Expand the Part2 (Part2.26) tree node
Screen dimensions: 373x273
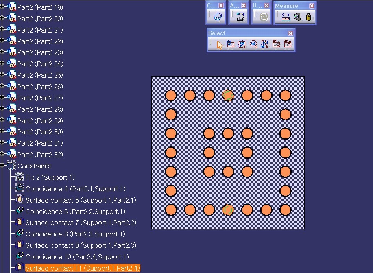point(2,86)
